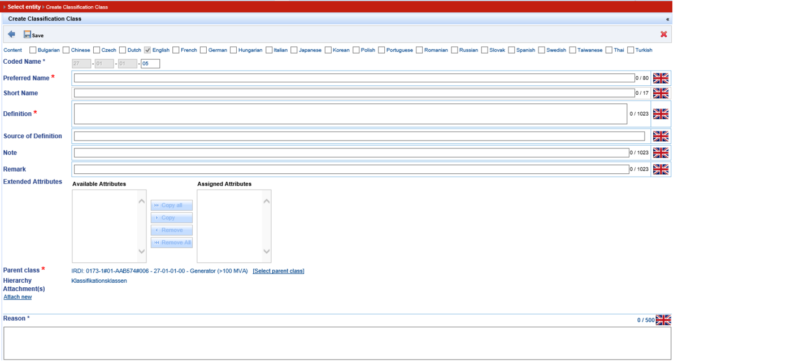Viewport: 791px width, 364px height.
Task: Click the Attach new link
Action: click(x=18, y=297)
